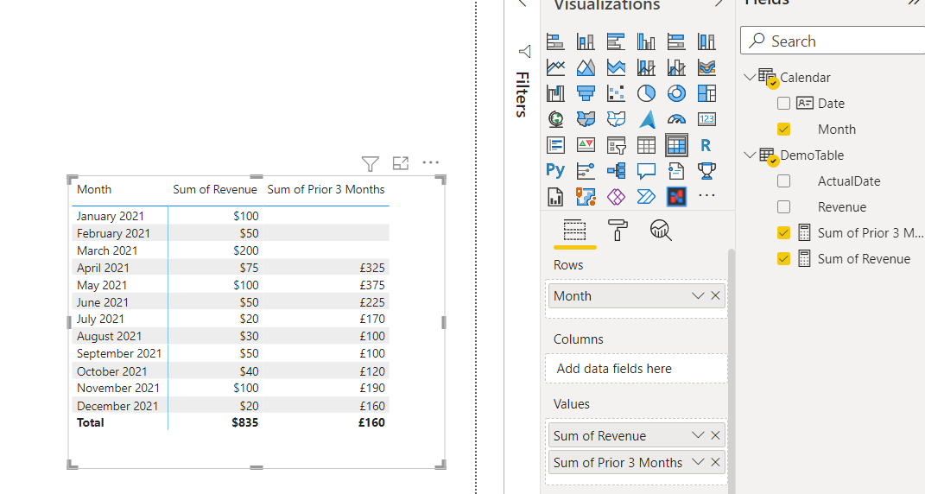Uncheck the Sum of Prior 3 M... measure
Image resolution: width=925 pixels, height=494 pixels.
pos(783,233)
